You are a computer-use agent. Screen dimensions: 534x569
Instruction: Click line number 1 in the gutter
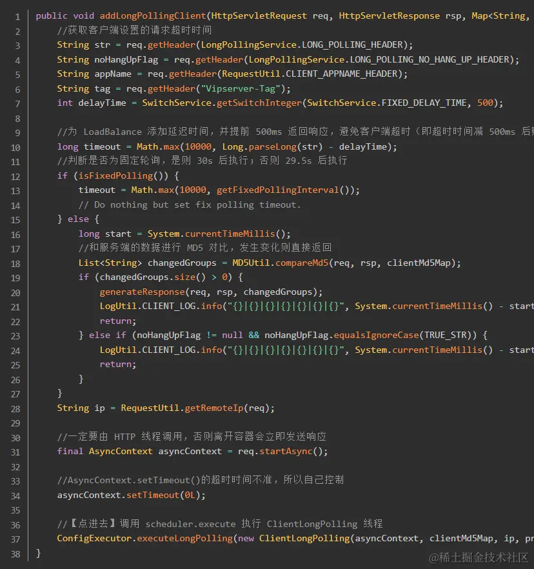click(17, 17)
